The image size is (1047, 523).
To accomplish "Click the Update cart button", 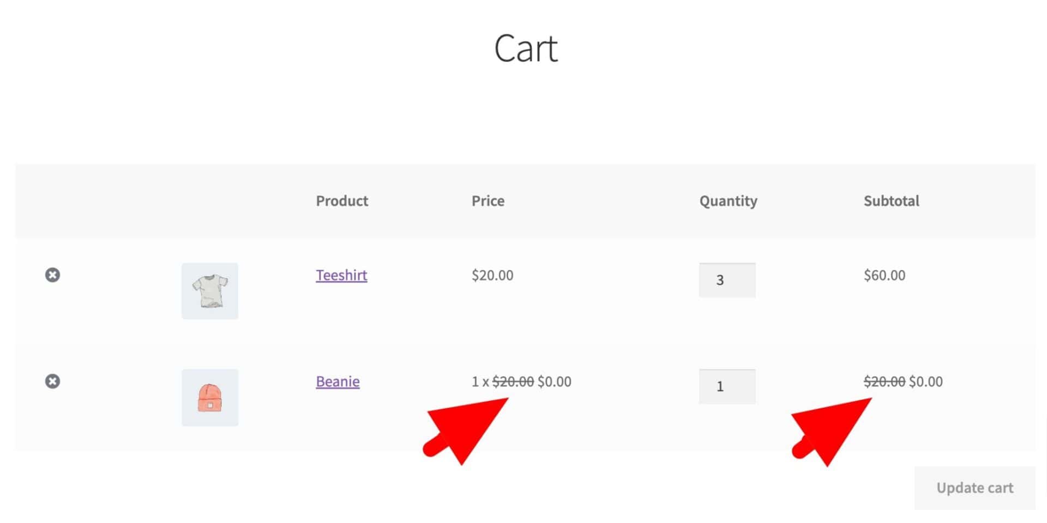I will point(975,488).
